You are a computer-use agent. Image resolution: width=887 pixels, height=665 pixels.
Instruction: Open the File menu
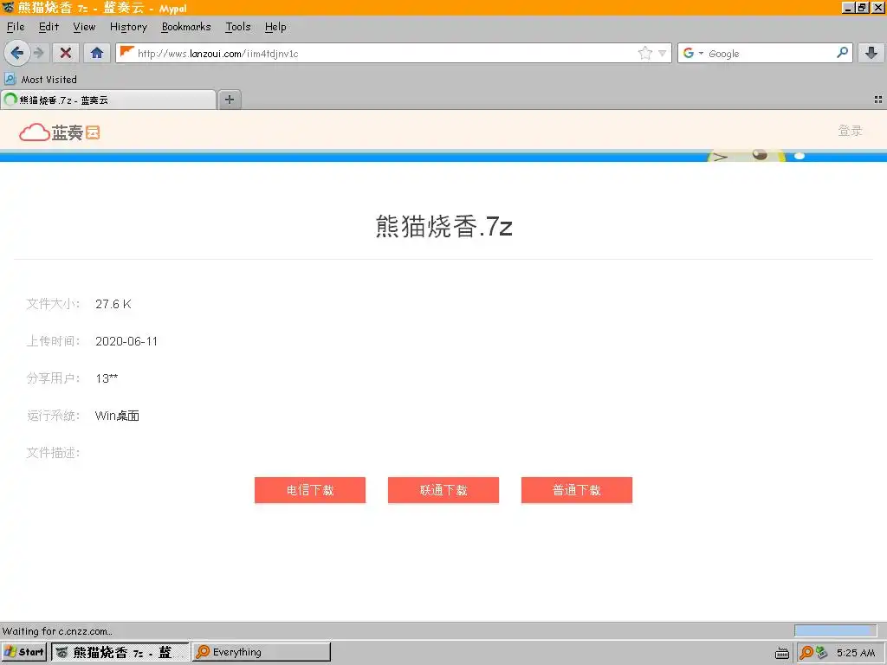16,27
